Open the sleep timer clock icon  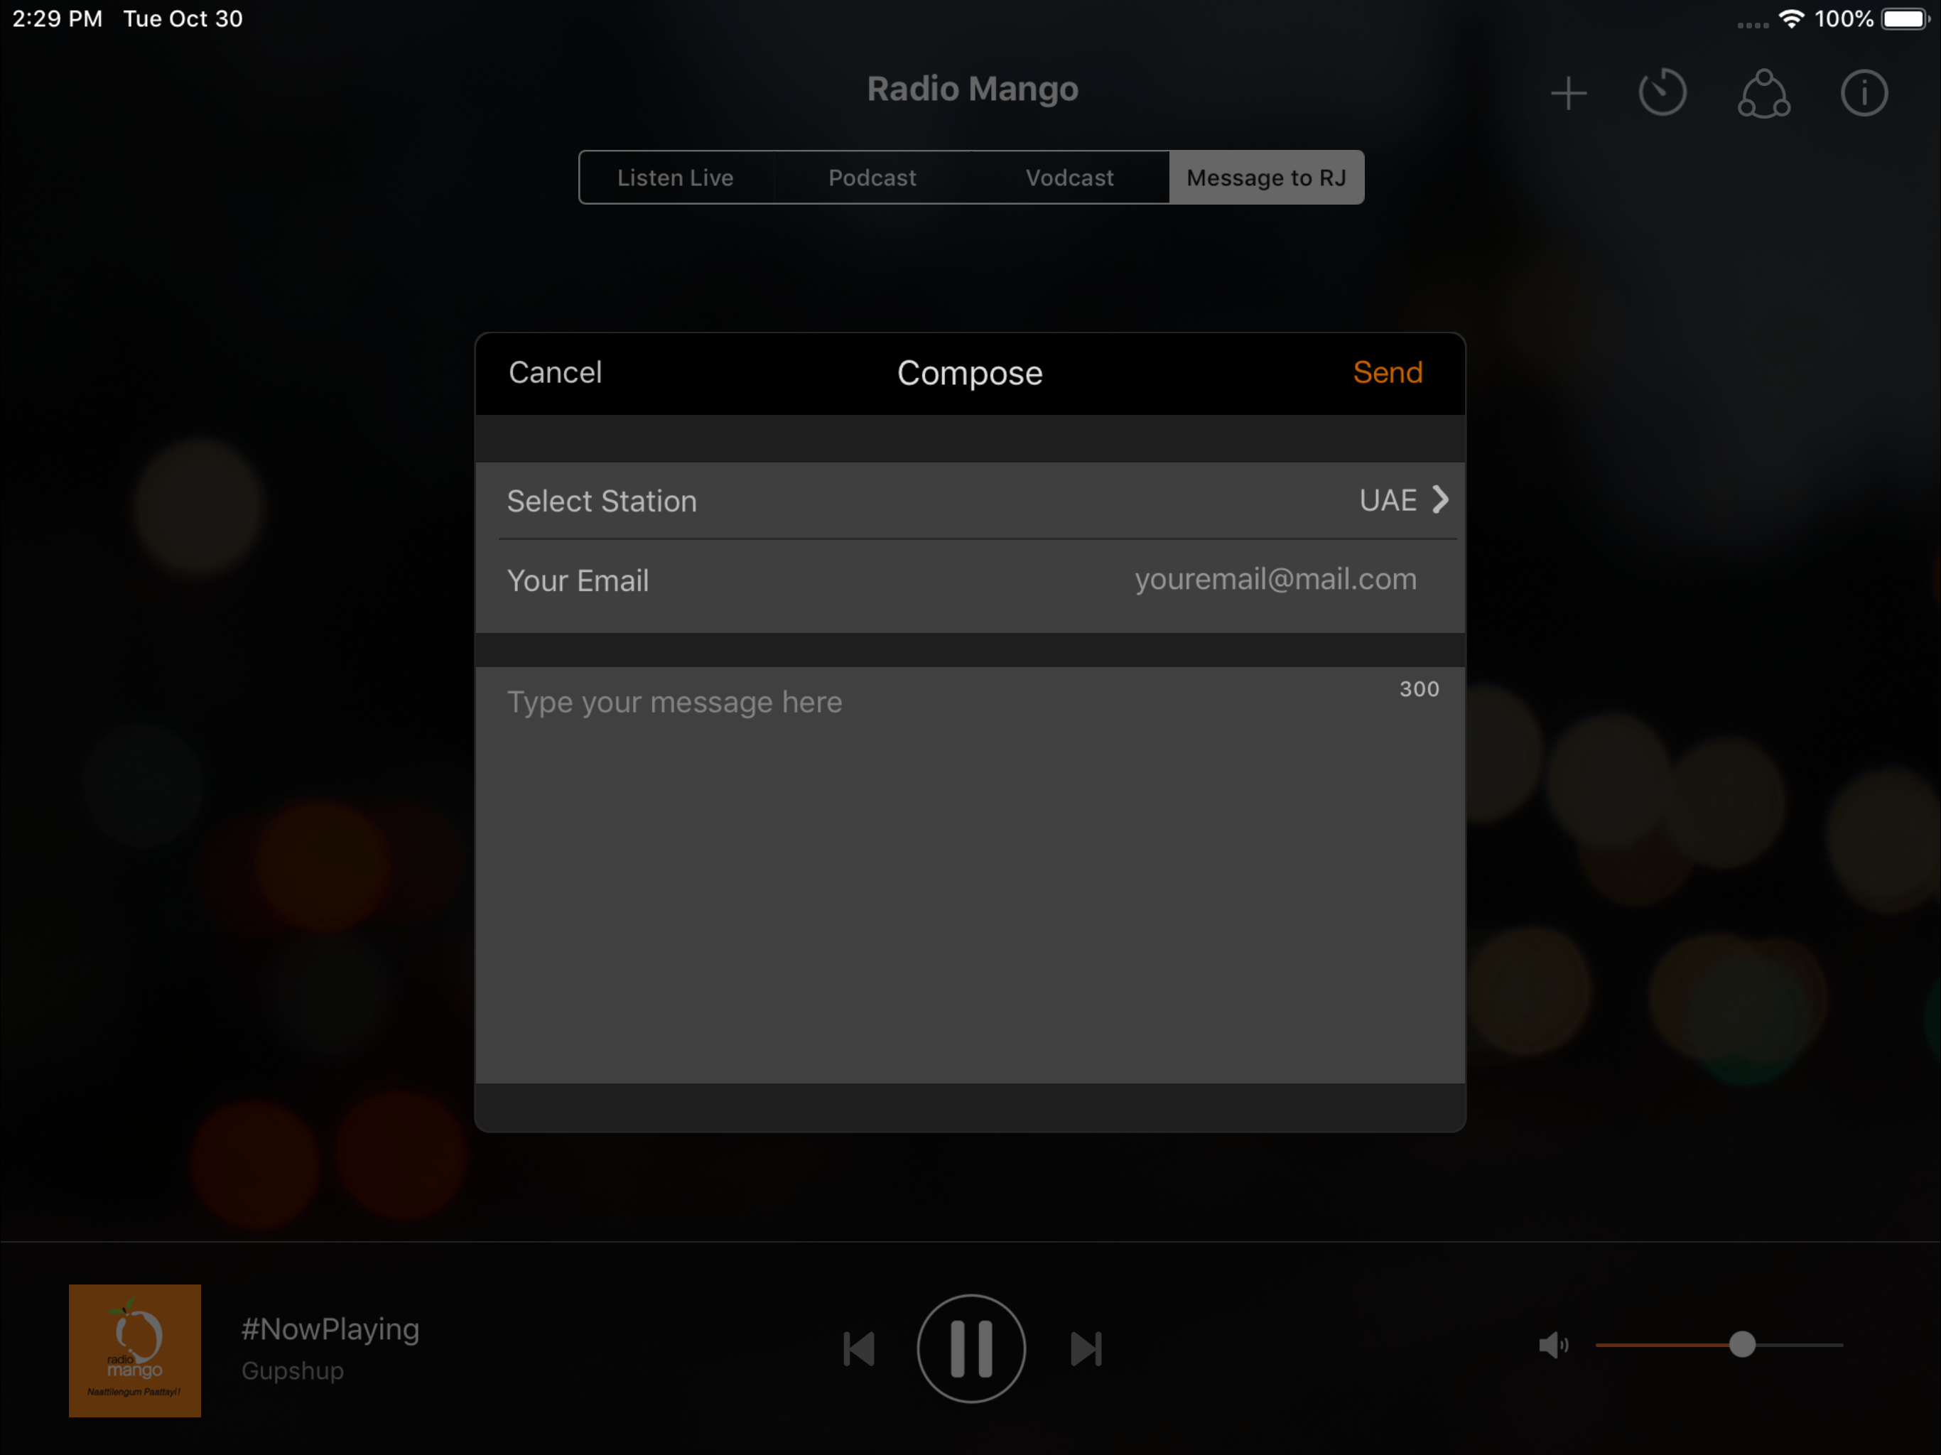[x=1662, y=93]
